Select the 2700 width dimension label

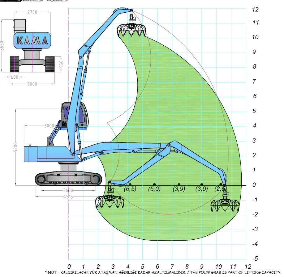coord(32,12)
